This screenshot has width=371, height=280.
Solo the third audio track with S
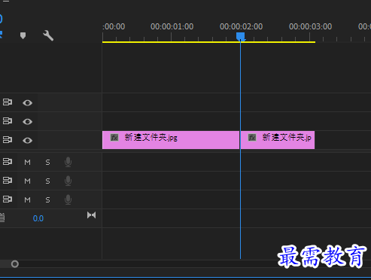pos(47,200)
